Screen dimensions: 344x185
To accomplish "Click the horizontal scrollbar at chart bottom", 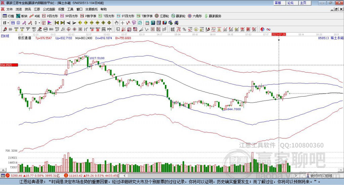I will coord(210,175).
